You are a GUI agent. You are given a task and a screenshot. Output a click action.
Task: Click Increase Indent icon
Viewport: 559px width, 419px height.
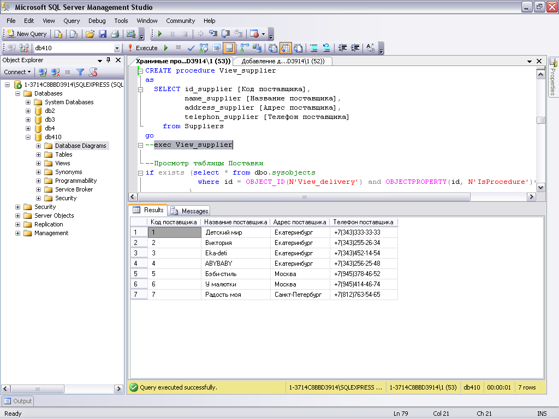click(355, 48)
